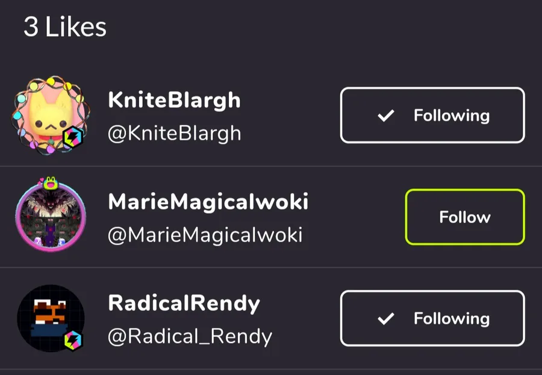
Task: Open the @MarieMagicalwoki handle link
Action: point(205,235)
